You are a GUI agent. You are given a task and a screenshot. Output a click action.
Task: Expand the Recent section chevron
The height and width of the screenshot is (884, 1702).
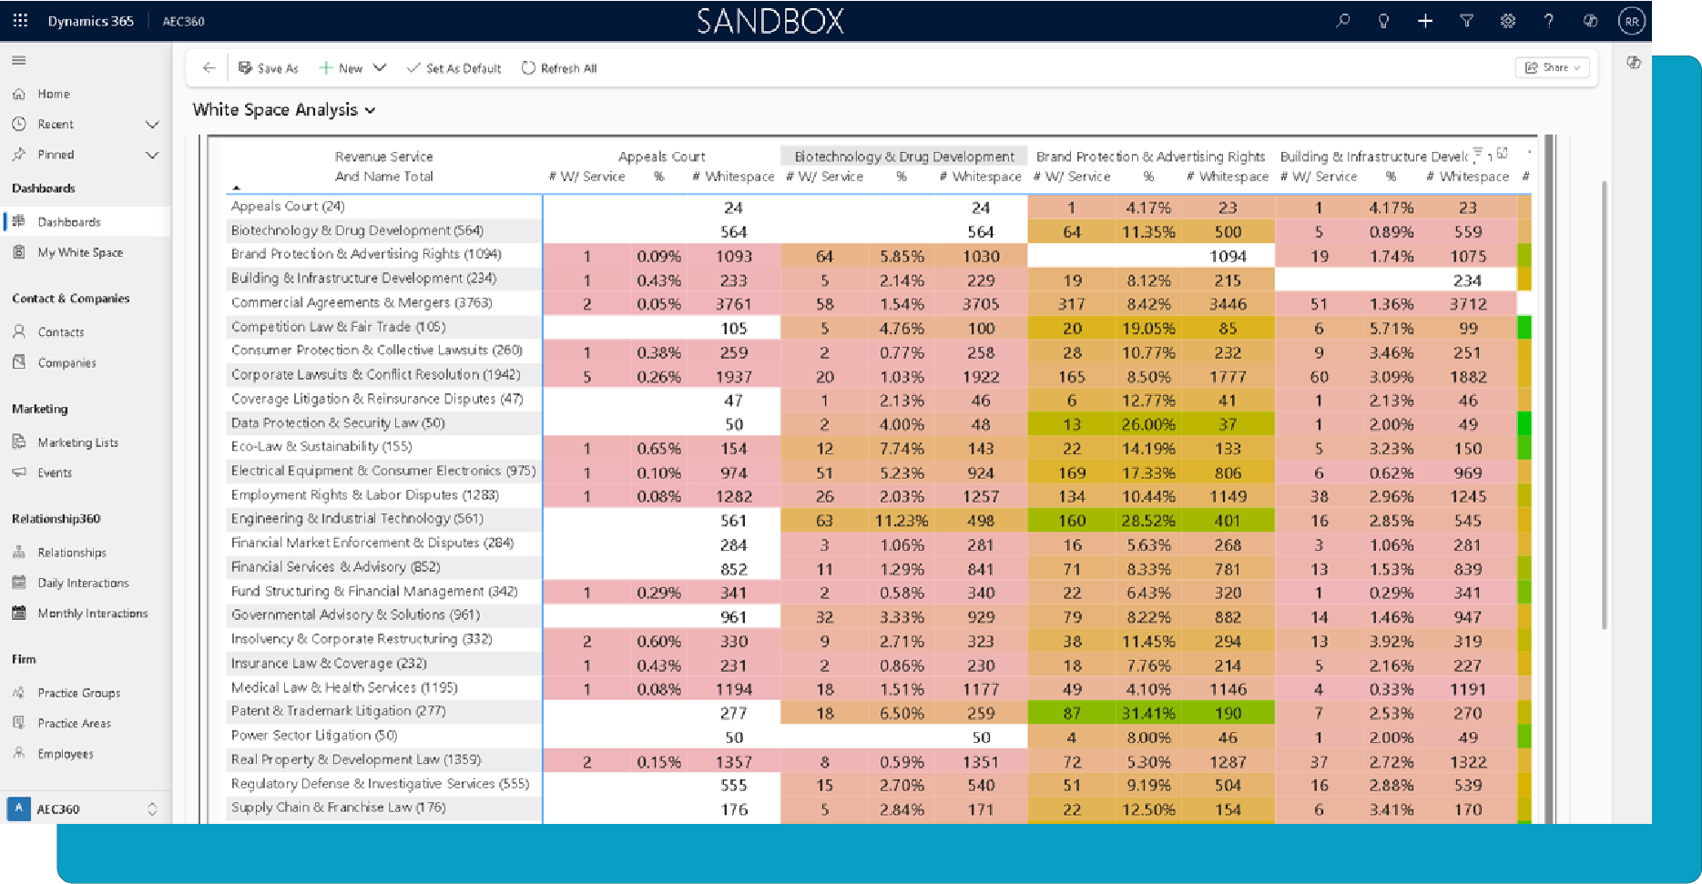[152, 125]
